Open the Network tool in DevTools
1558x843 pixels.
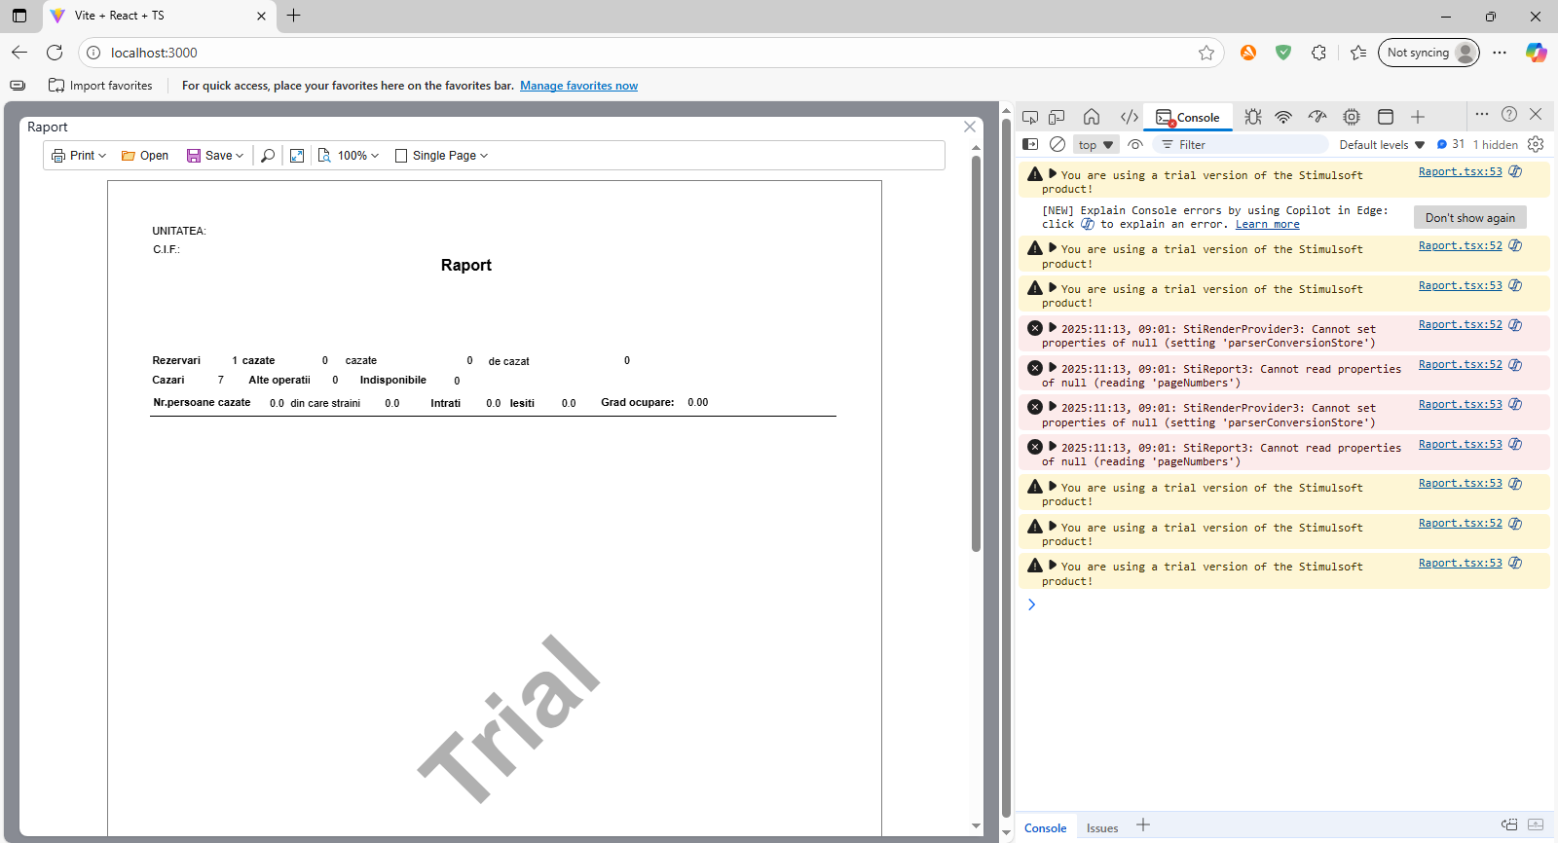point(1283,117)
